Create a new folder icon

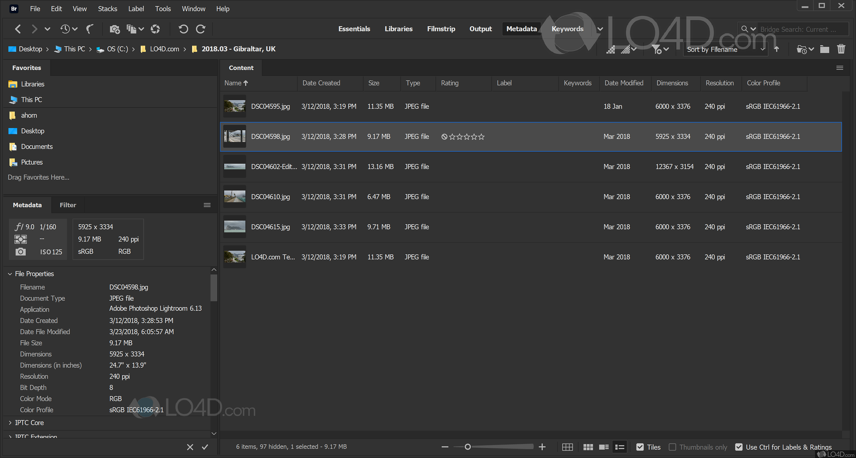click(x=824, y=49)
